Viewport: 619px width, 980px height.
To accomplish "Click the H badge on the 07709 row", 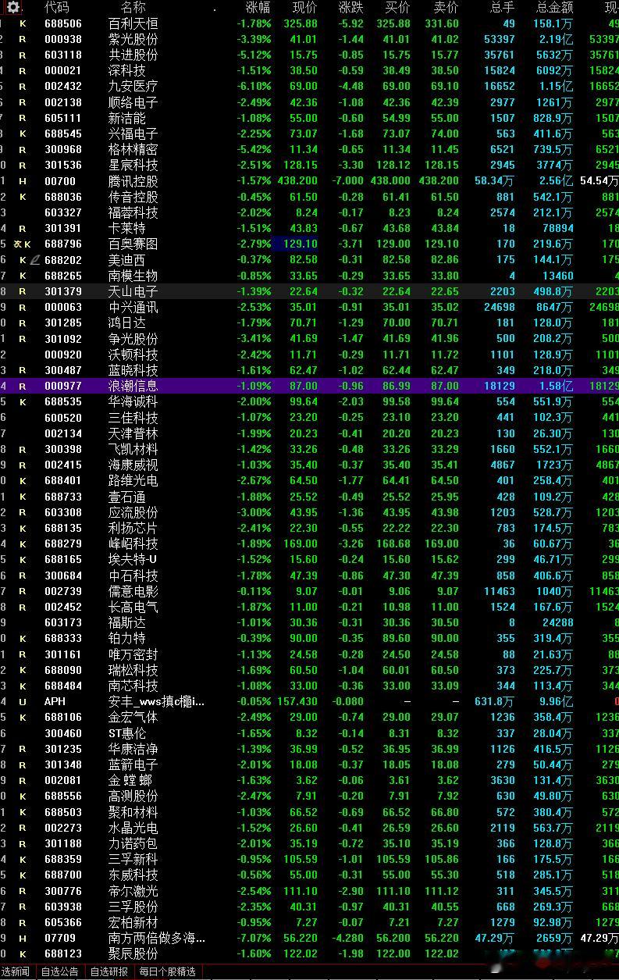I will point(23,939).
